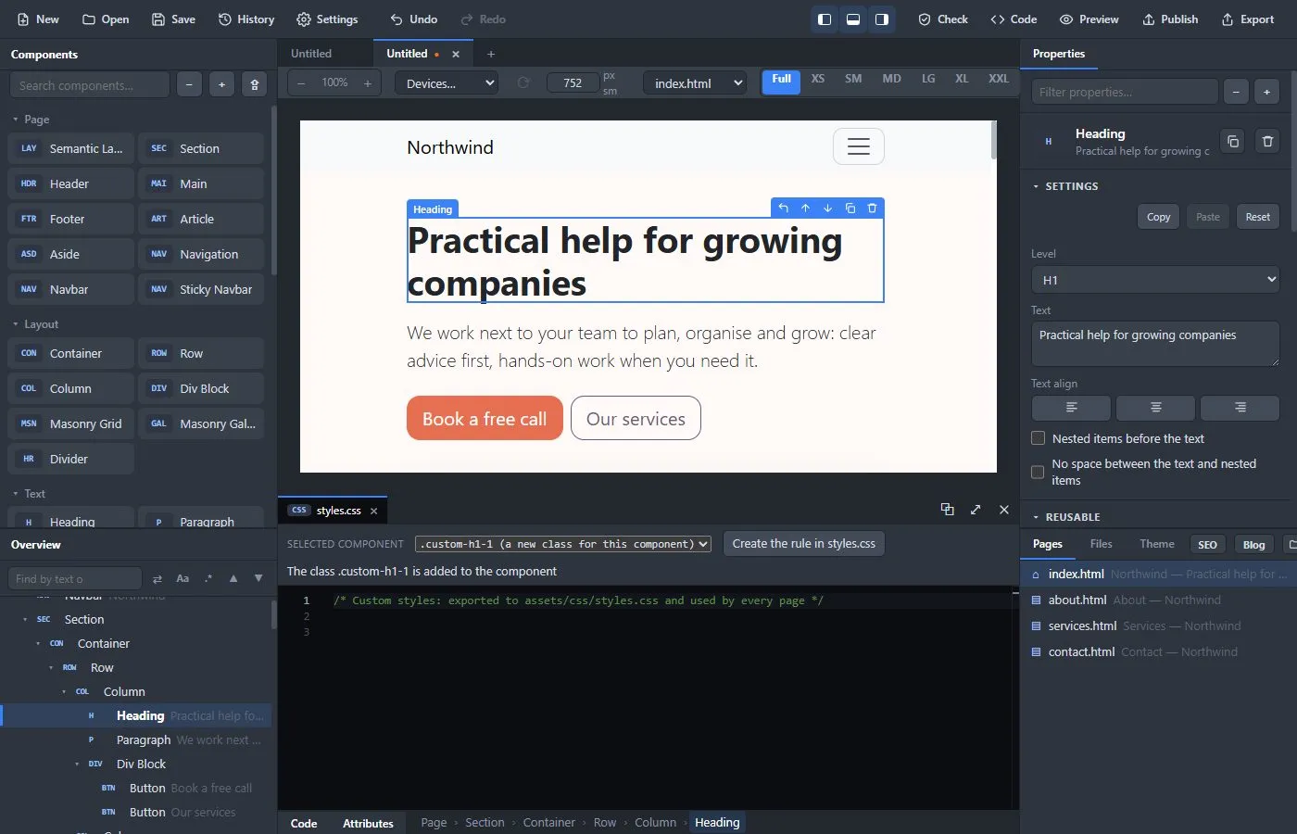Image resolution: width=1297 pixels, height=834 pixels.
Task: Click trash icon in the Properties header
Action: tap(1267, 142)
